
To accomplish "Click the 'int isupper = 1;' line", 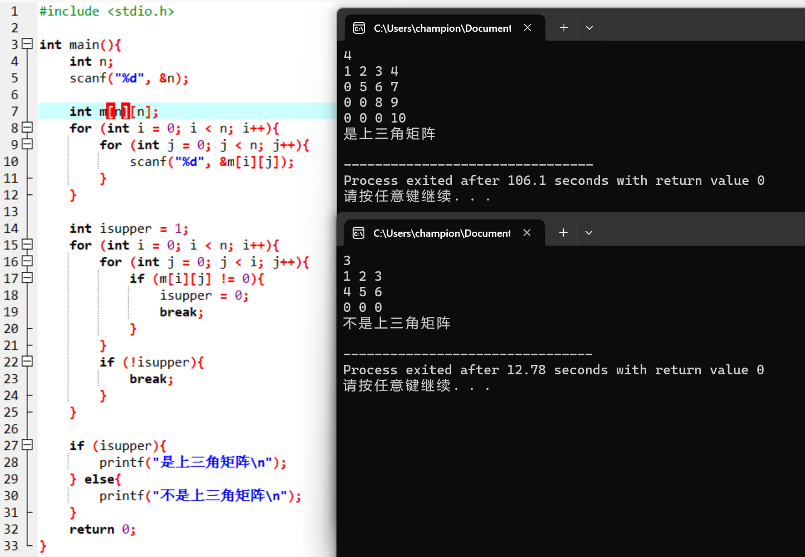I will [129, 228].
